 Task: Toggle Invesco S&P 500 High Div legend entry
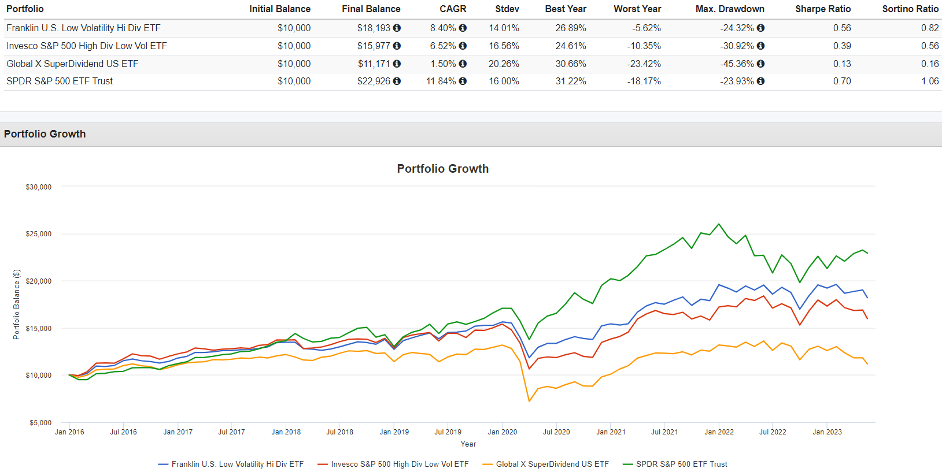(393, 464)
